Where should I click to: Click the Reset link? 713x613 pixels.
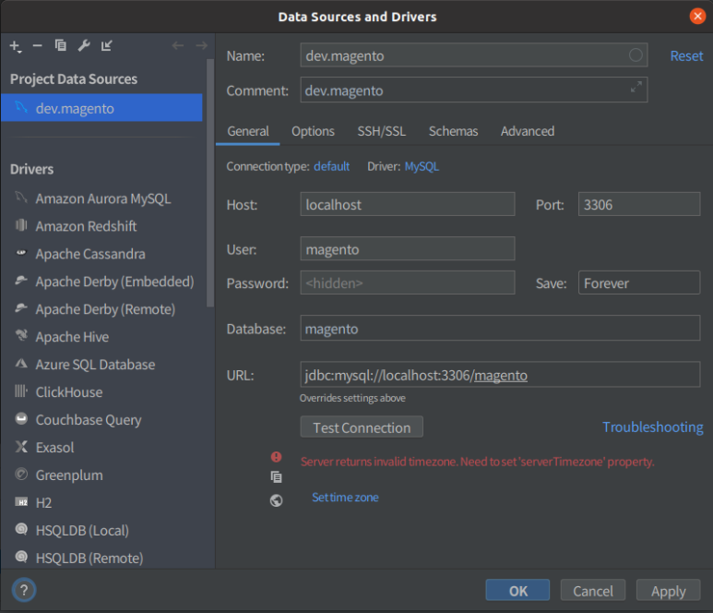686,55
